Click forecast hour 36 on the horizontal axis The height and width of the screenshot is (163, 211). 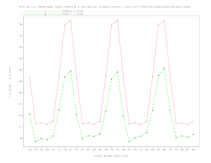point(100,150)
